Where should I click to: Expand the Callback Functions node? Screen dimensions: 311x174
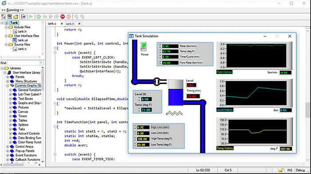(8, 159)
